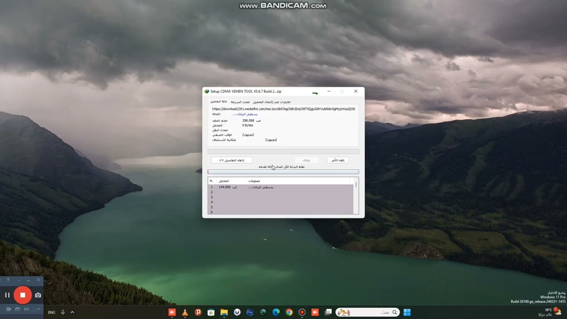This screenshot has width=567, height=319.
Task: Click the file size value 298.068
Action: pos(248,121)
